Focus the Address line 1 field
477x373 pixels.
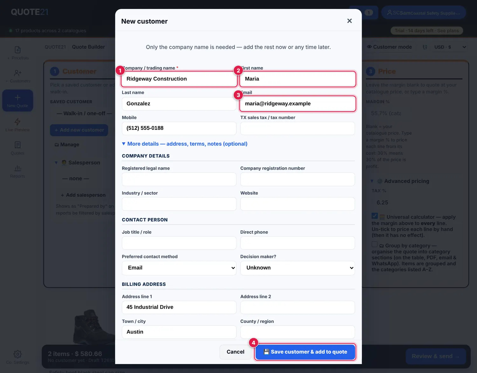pos(179,307)
